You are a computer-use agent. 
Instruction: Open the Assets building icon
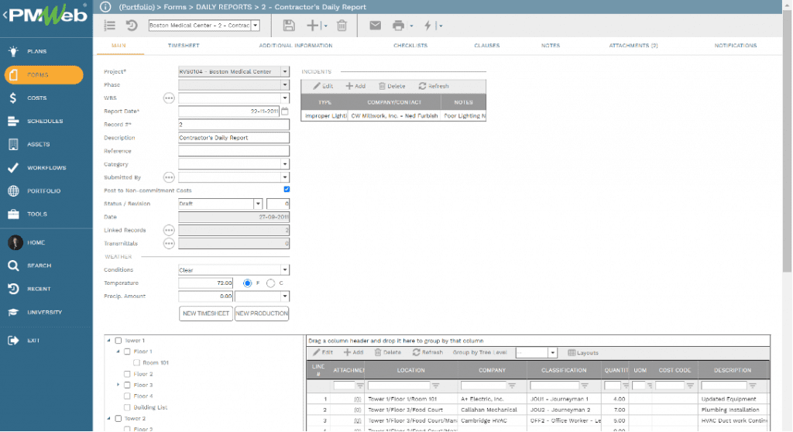pyautogui.click(x=13, y=144)
